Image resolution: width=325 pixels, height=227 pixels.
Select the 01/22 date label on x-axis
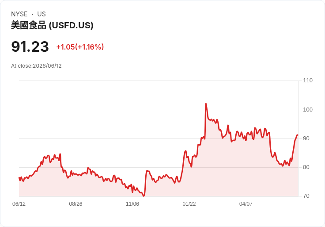(189, 204)
